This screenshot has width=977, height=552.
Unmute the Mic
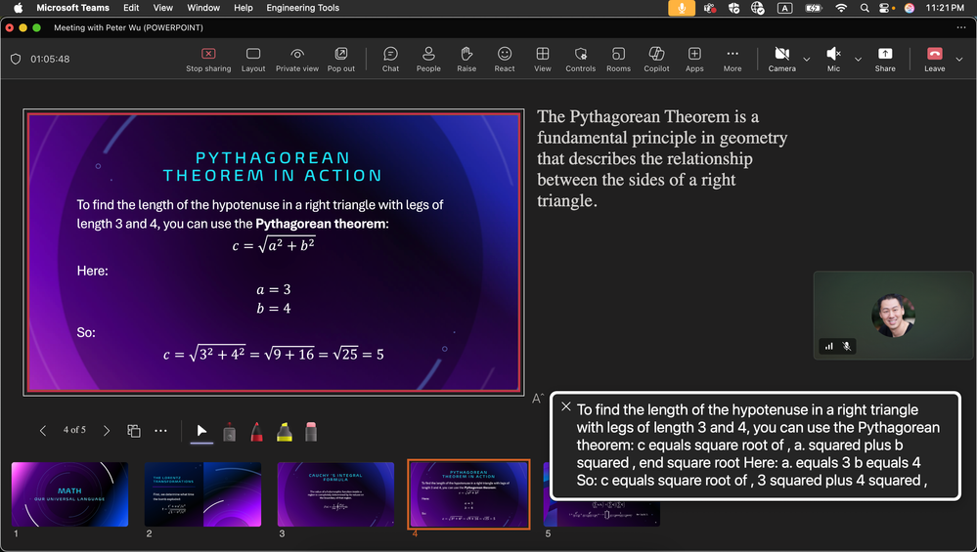point(833,60)
